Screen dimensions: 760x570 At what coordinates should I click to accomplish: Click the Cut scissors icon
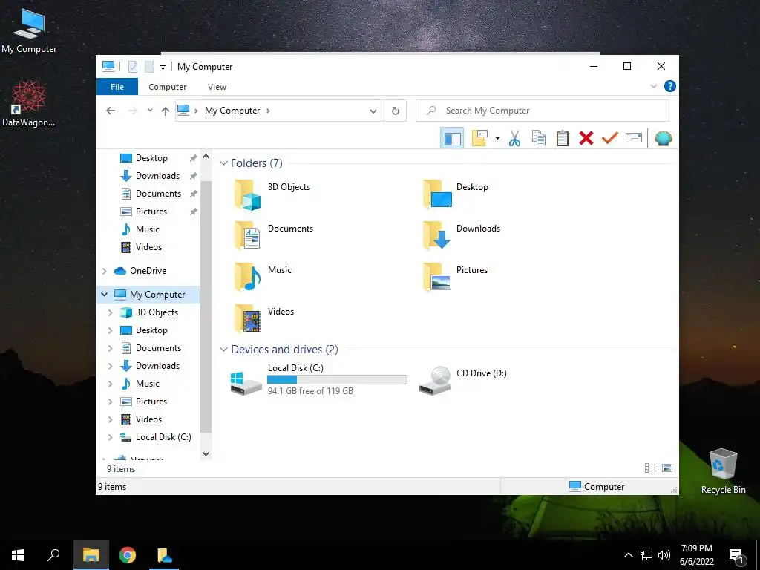pos(514,139)
